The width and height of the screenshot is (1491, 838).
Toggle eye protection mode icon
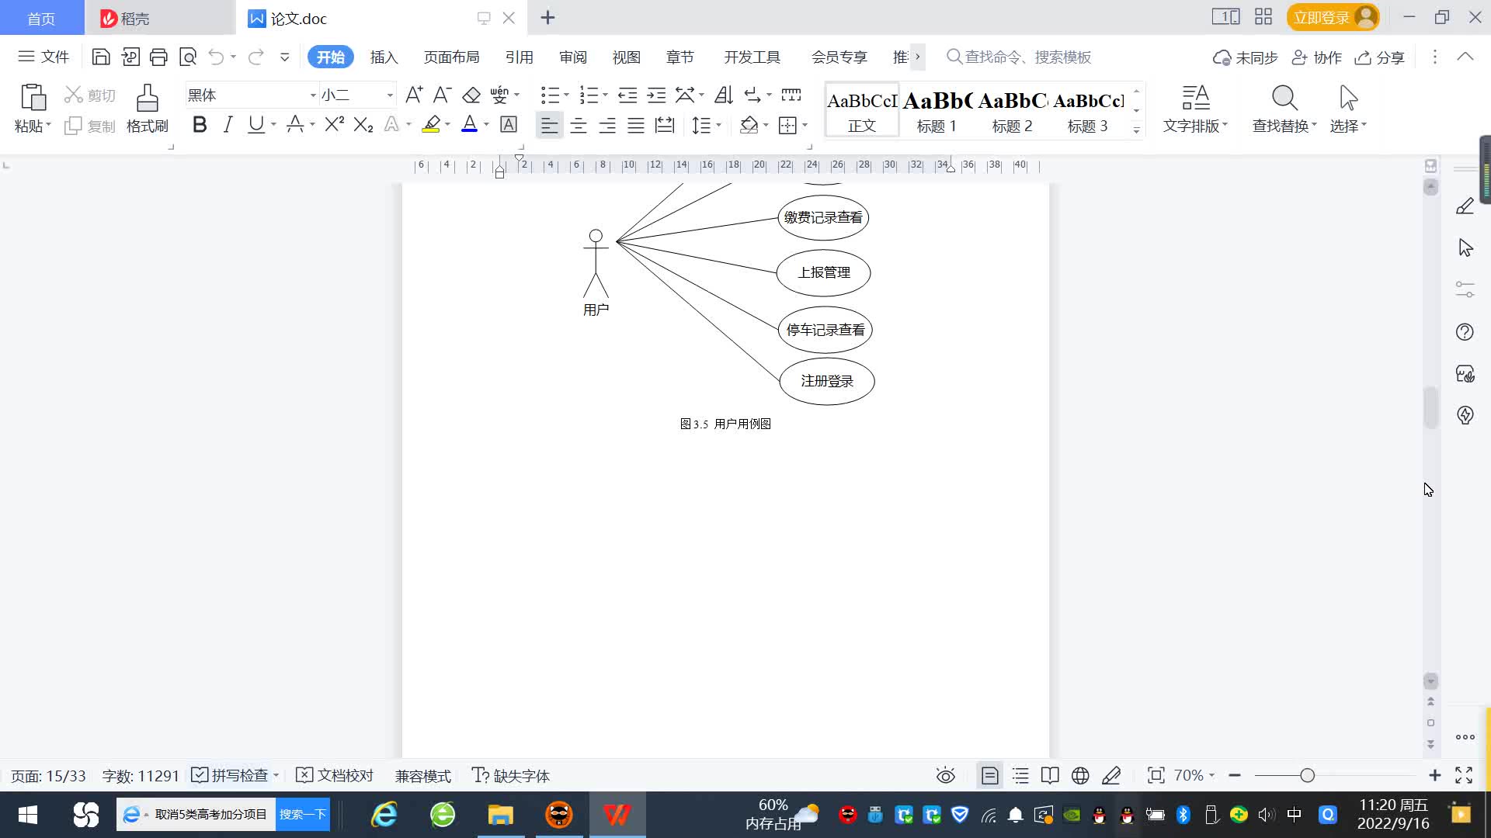click(945, 775)
